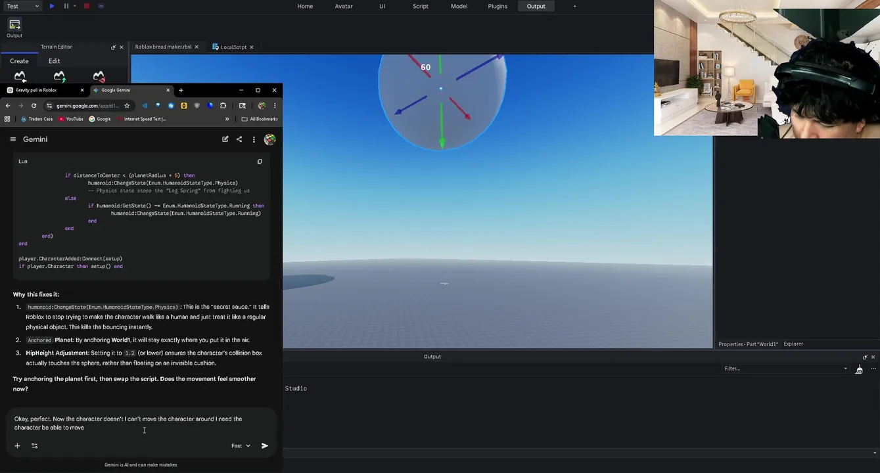The image size is (880, 473).
Task: Switch to the UI ribbon tab
Action: click(382, 6)
